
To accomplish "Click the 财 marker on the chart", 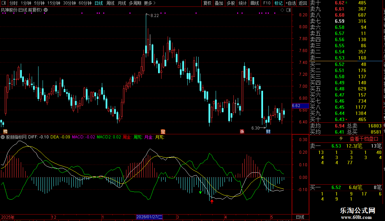I will pos(268,132).
